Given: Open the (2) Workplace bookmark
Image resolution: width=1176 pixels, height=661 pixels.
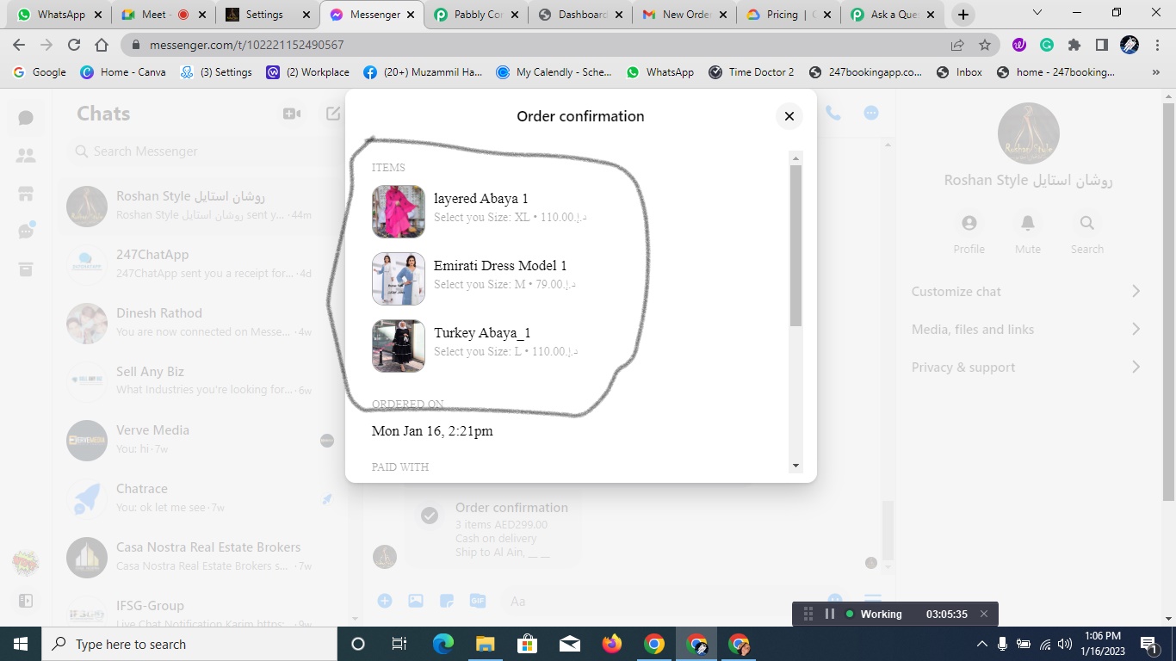Looking at the screenshot, I should tap(307, 72).
